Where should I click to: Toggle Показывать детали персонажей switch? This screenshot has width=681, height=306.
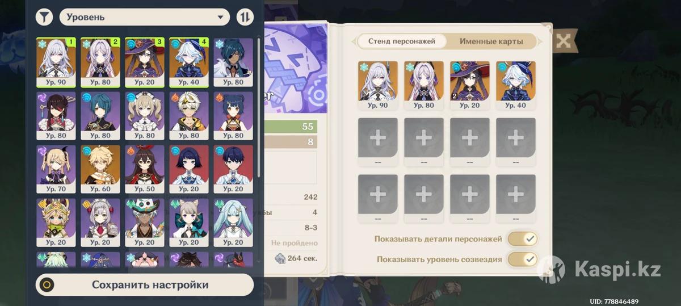pos(522,239)
